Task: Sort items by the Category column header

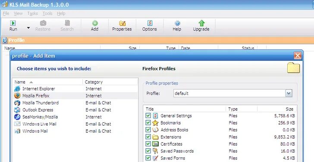Action: tap(110, 82)
